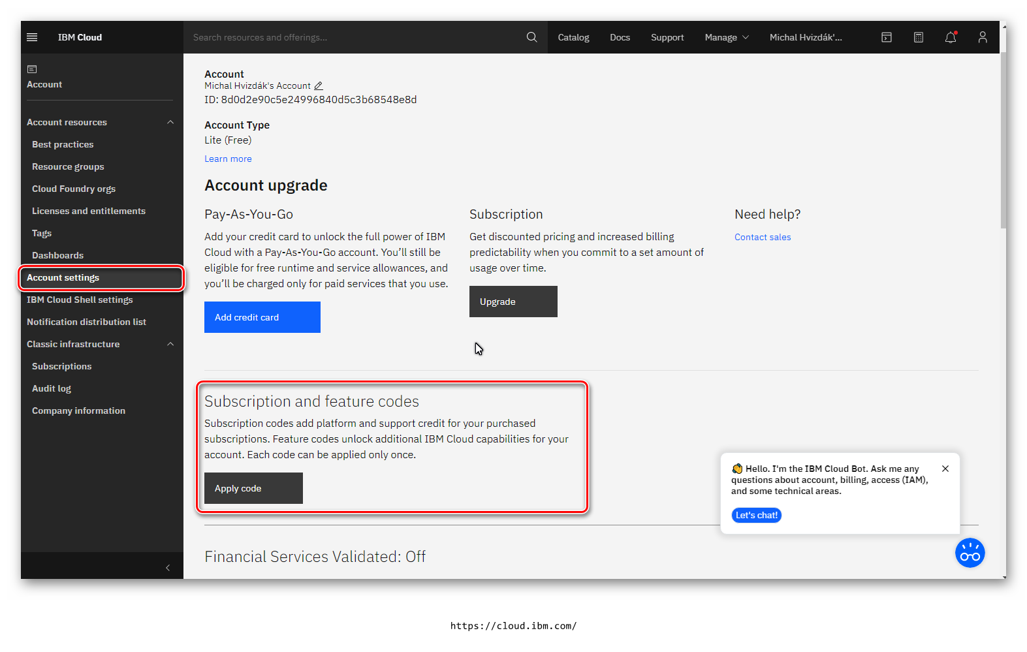This screenshot has width=1027, height=652.
Task: Edit account name with pencil icon
Action: point(319,86)
